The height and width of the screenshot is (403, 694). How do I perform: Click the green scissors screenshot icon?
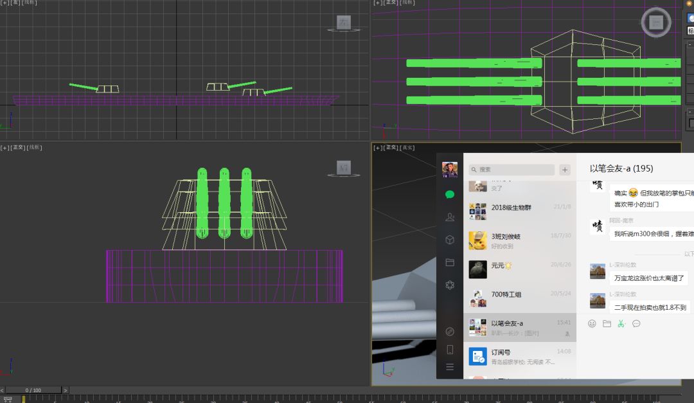(x=621, y=323)
